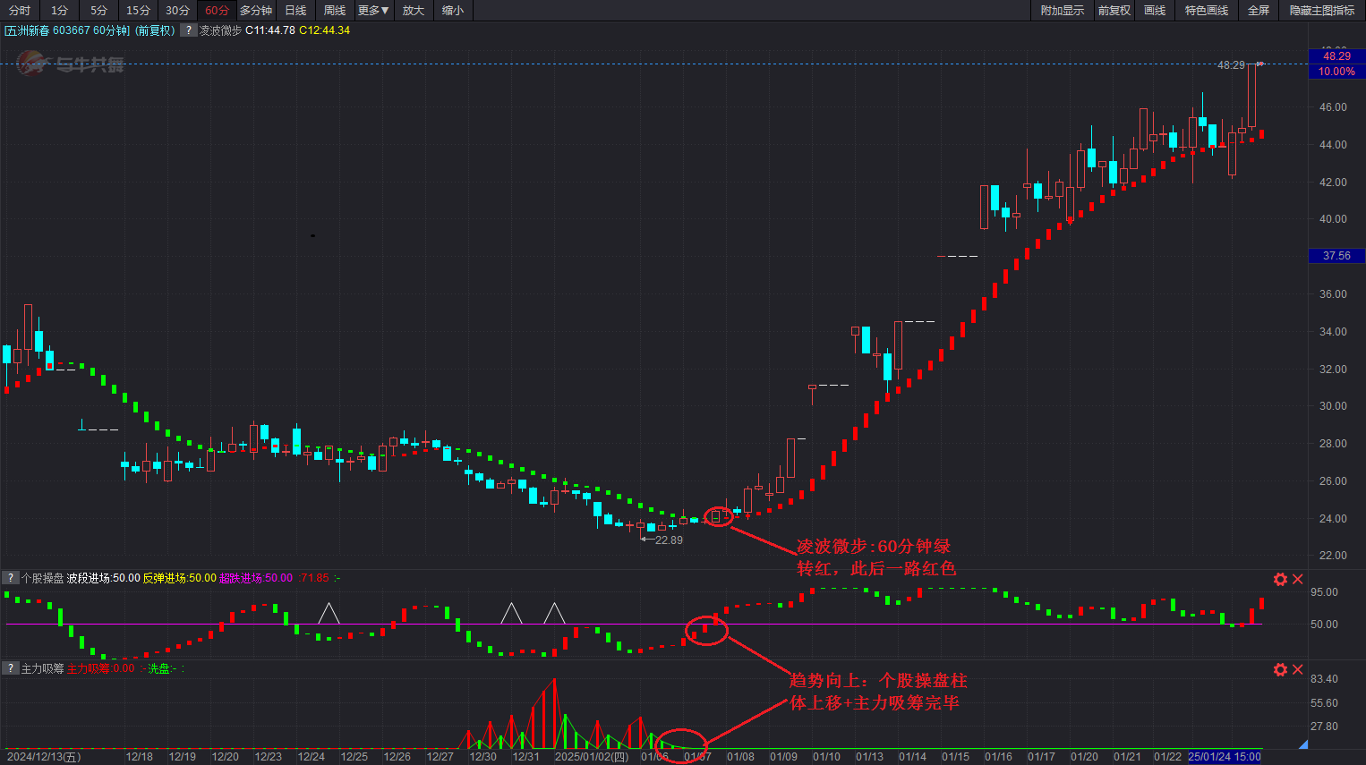Click the 30.00 price on the right axis

[1333, 406]
